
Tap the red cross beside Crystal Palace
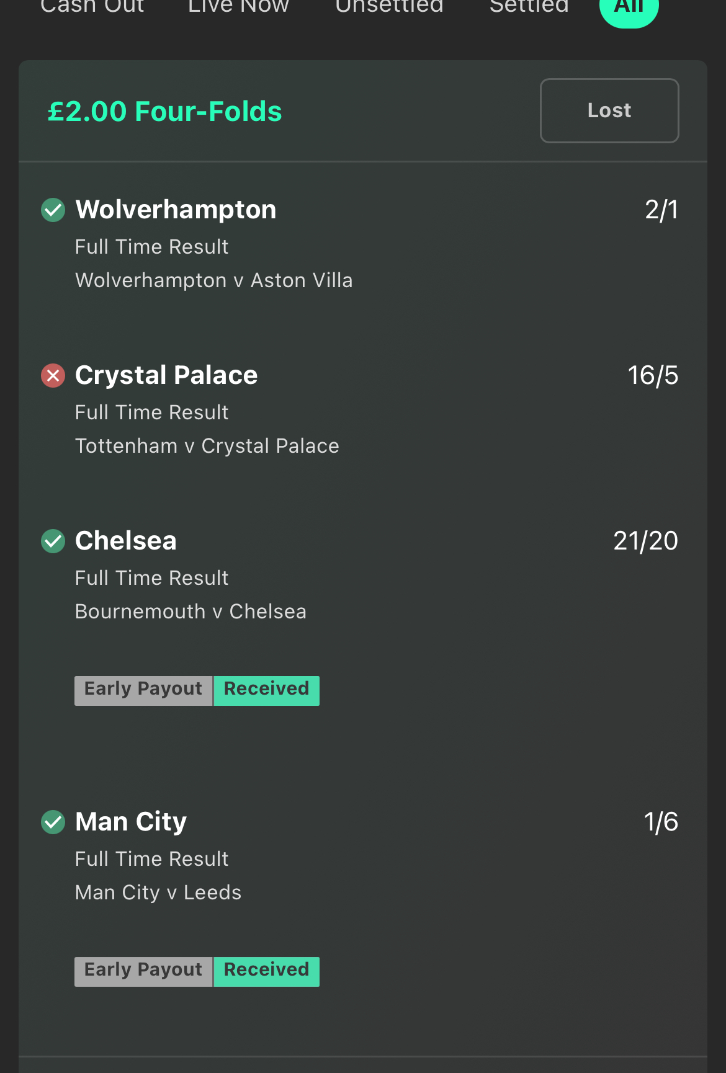pyautogui.click(x=53, y=375)
